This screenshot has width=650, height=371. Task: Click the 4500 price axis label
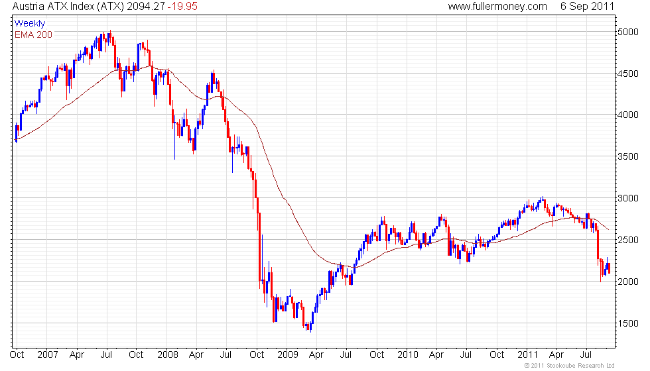point(628,74)
